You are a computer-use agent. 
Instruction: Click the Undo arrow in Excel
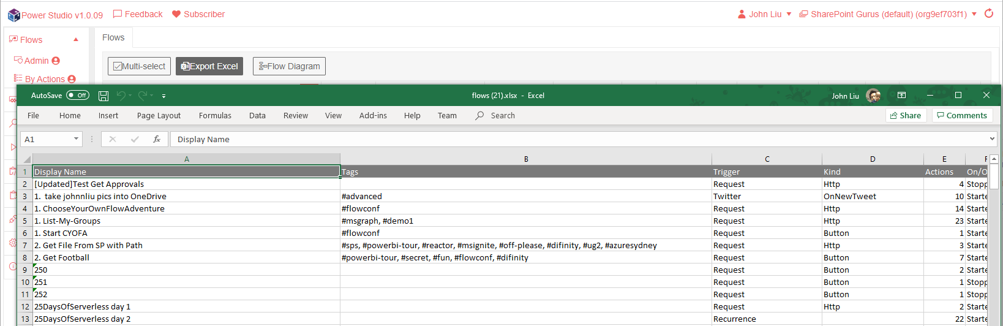click(x=121, y=96)
